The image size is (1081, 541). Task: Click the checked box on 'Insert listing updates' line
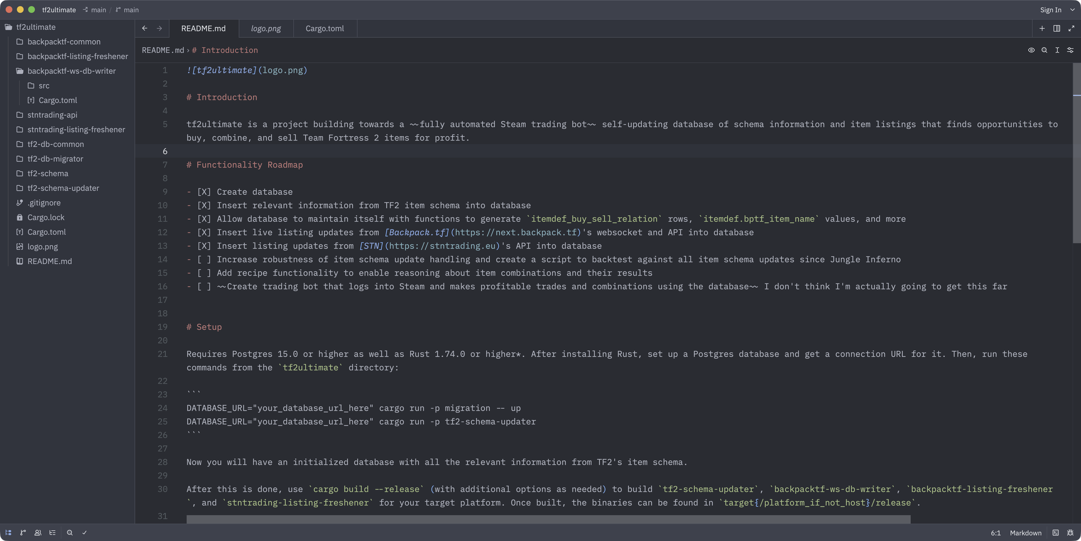(204, 246)
